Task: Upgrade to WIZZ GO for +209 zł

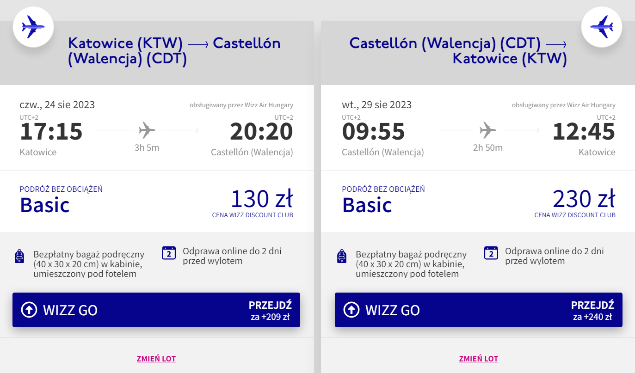Action: click(x=156, y=310)
